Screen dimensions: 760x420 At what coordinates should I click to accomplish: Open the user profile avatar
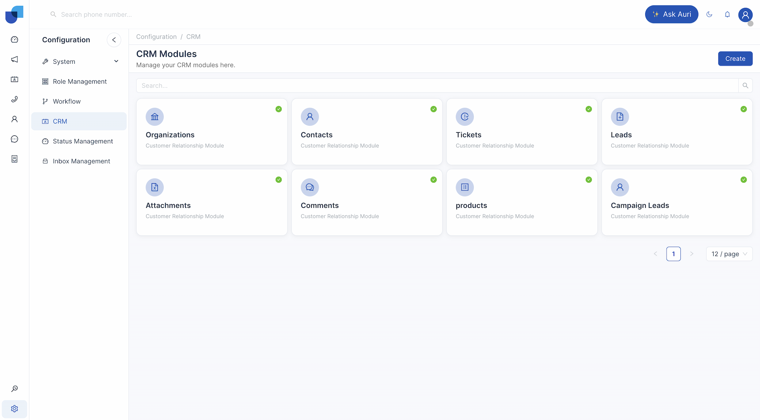(x=745, y=15)
